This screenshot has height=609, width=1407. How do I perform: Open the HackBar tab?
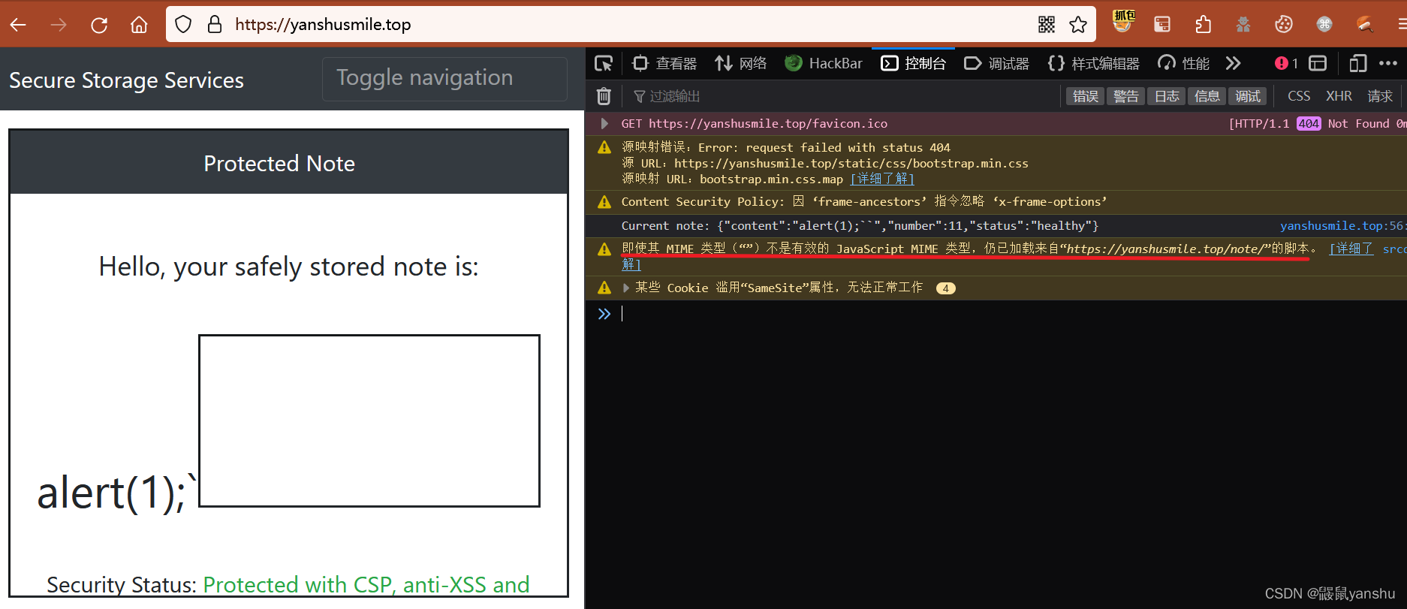(824, 64)
